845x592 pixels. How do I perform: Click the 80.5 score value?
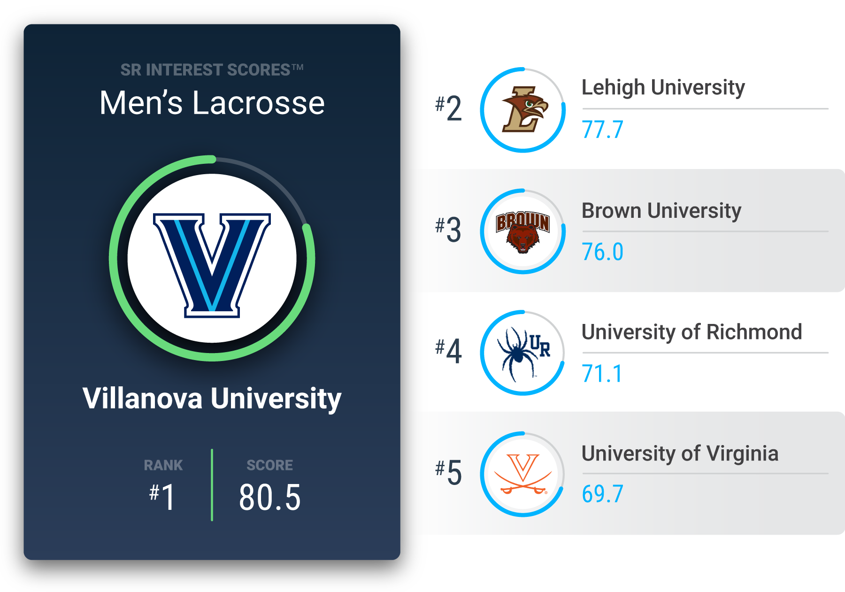pyautogui.click(x=269, y=498)
